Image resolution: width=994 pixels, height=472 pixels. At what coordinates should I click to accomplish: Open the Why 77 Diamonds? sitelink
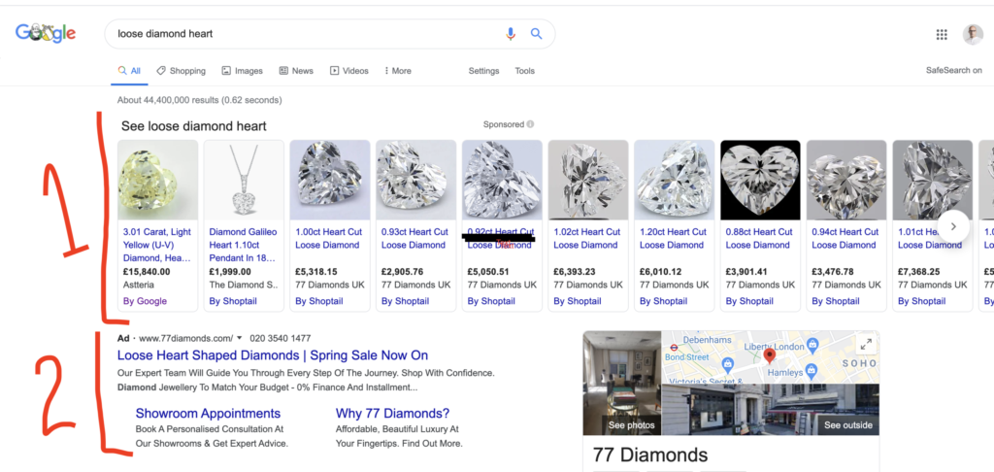(392, 414)
